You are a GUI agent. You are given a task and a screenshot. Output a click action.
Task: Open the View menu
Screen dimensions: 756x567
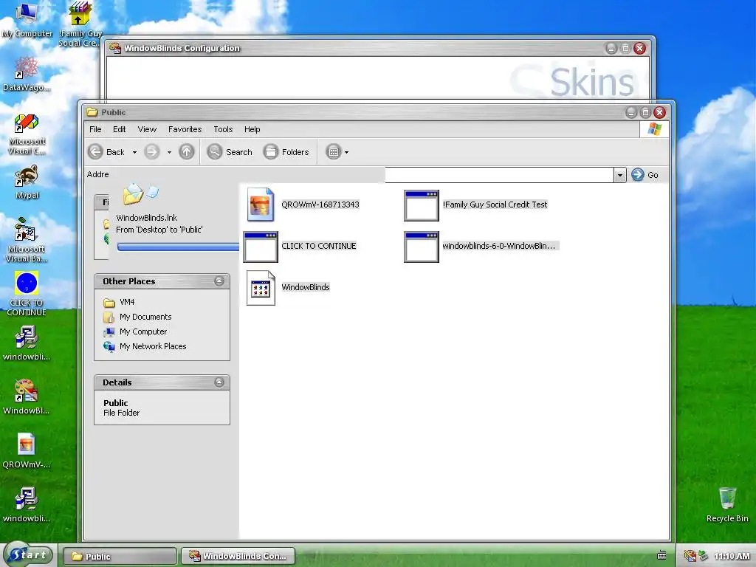tap(147, 129)
